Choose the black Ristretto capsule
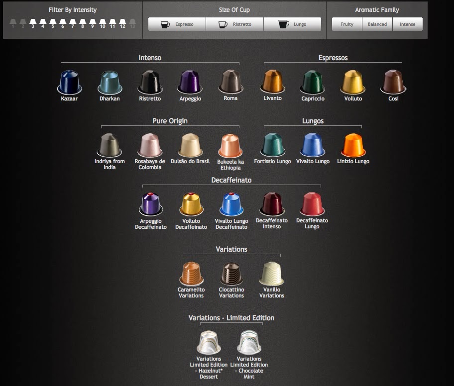 coord(150,82)
